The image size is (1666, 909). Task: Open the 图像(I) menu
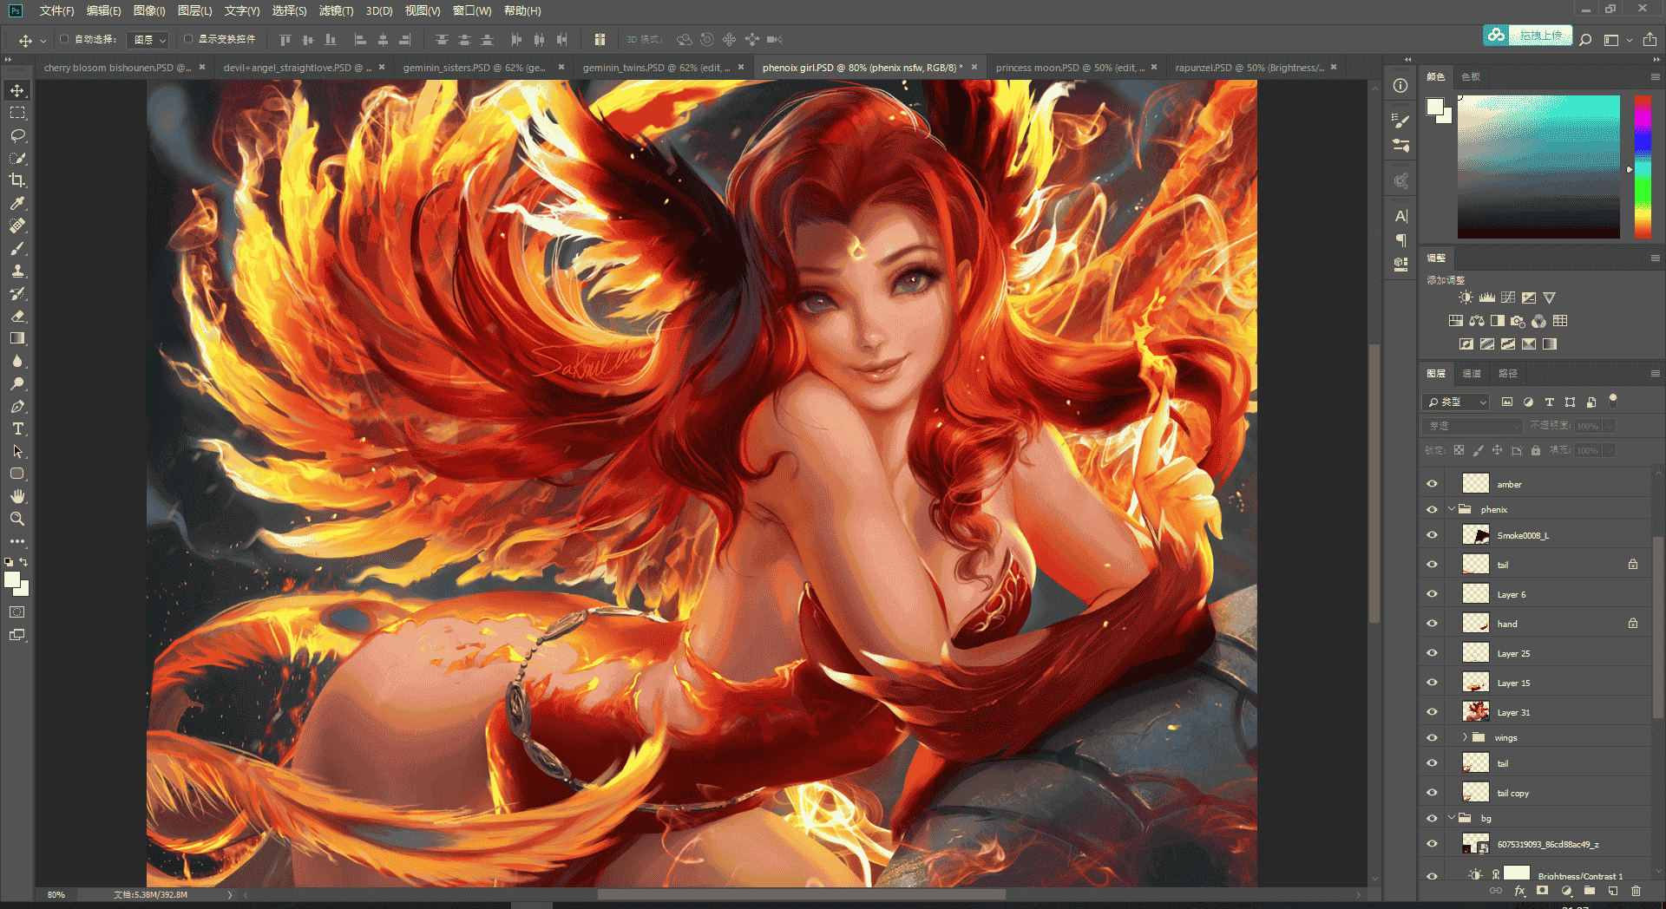point(149,11)
